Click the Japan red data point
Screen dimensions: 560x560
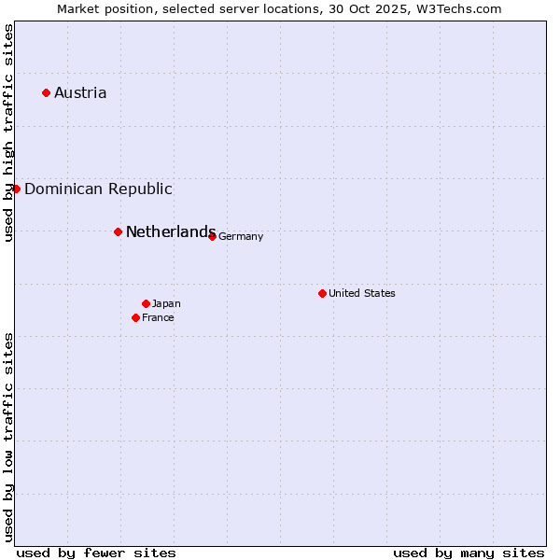146,303
